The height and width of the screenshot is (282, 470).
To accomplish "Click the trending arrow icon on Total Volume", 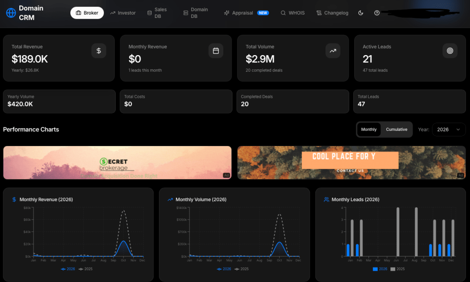I will (x=333, y=51).
